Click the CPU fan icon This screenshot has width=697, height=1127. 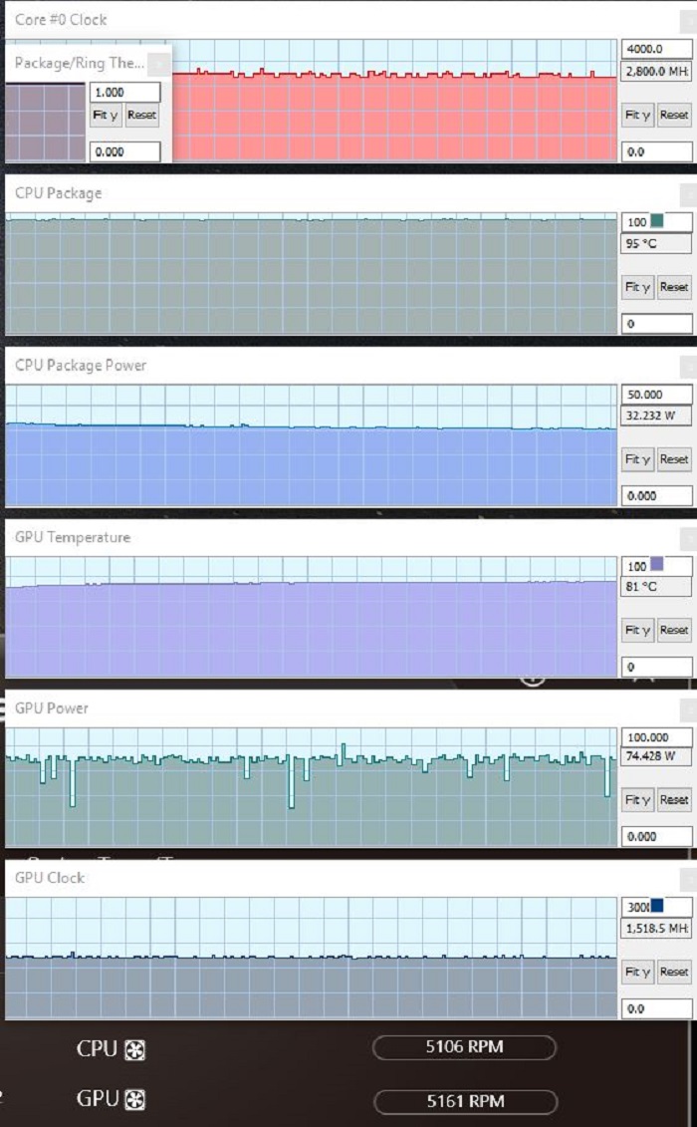point(135,1050)
